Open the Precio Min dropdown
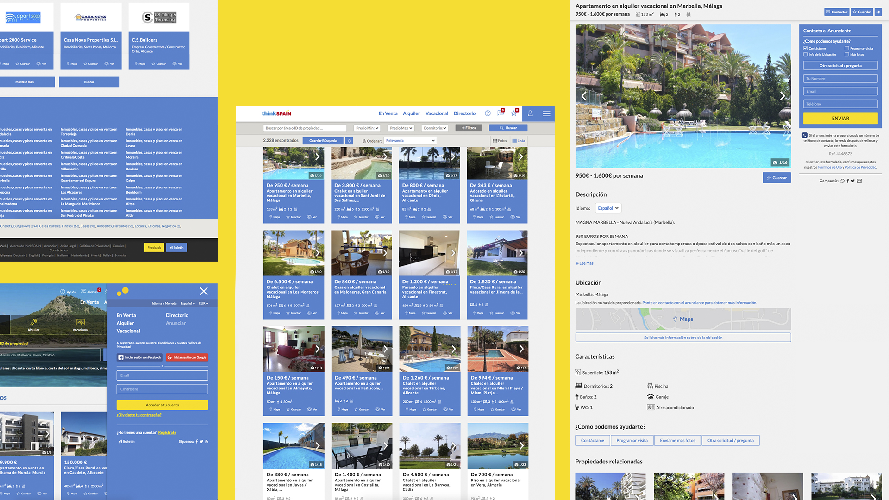The height and width of the screenshot is (500, 889). click(367, 128)
